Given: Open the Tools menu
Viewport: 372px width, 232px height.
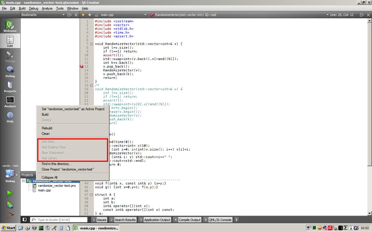Looking at the screenshot, I should (x=60, y=8).
